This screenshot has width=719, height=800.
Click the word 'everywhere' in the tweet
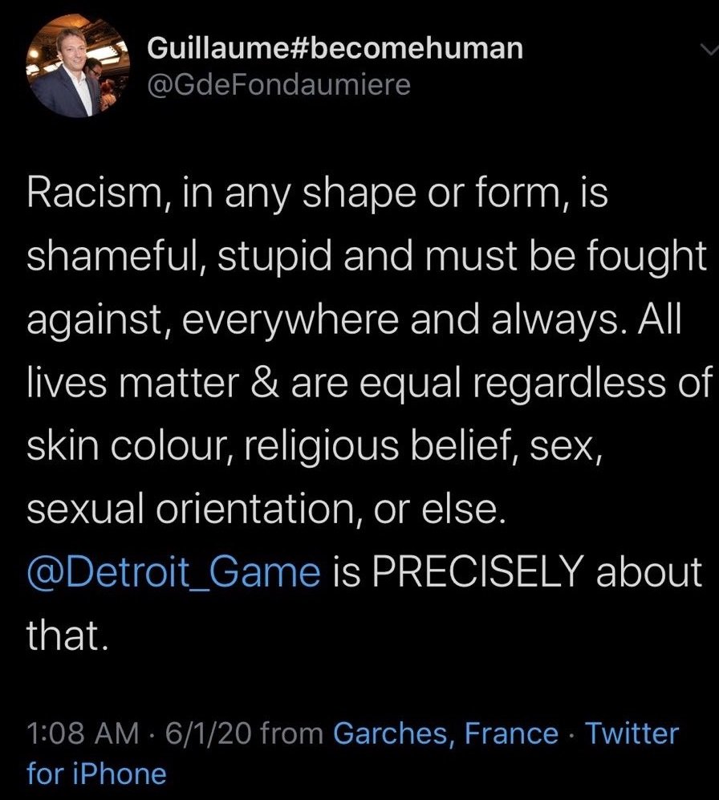pos(290,322)
